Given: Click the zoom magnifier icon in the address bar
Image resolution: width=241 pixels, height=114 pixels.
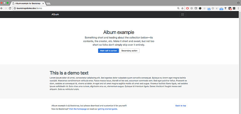Looking at the screenshot, I should [178, 8].
